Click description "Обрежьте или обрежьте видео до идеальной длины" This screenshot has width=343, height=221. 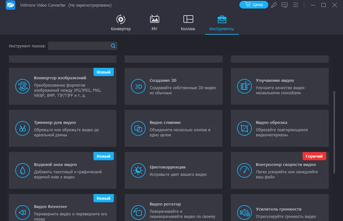click(66, 133)
